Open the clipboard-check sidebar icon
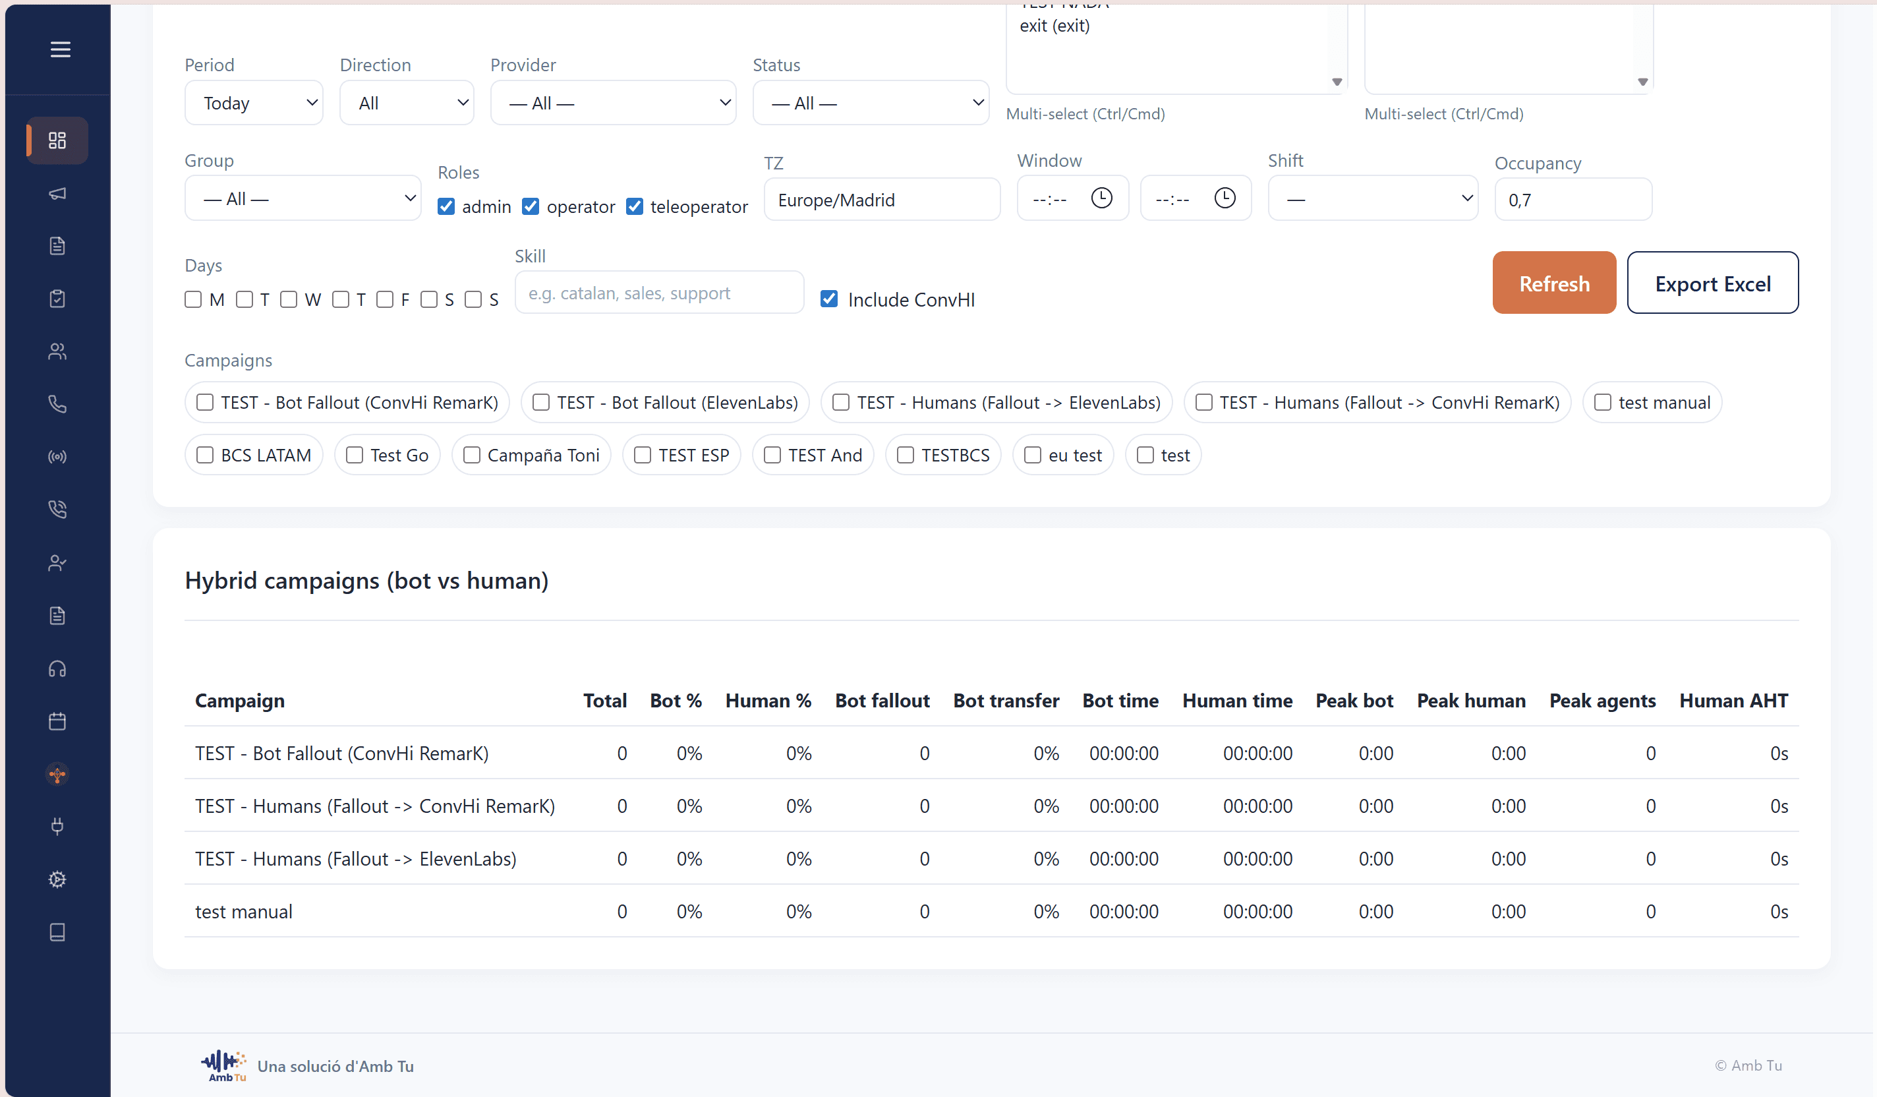Viewport: 1877px width, 1097px height. pyautogui.click(x=57, y=299)
